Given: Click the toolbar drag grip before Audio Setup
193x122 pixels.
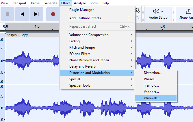Looking at the screenshot, I should coord(143,14).
